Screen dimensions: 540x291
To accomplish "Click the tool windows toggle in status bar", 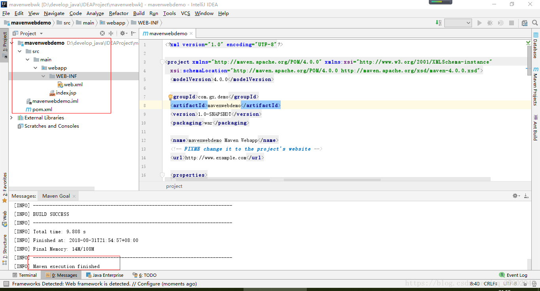I will [x=6, y=284].
